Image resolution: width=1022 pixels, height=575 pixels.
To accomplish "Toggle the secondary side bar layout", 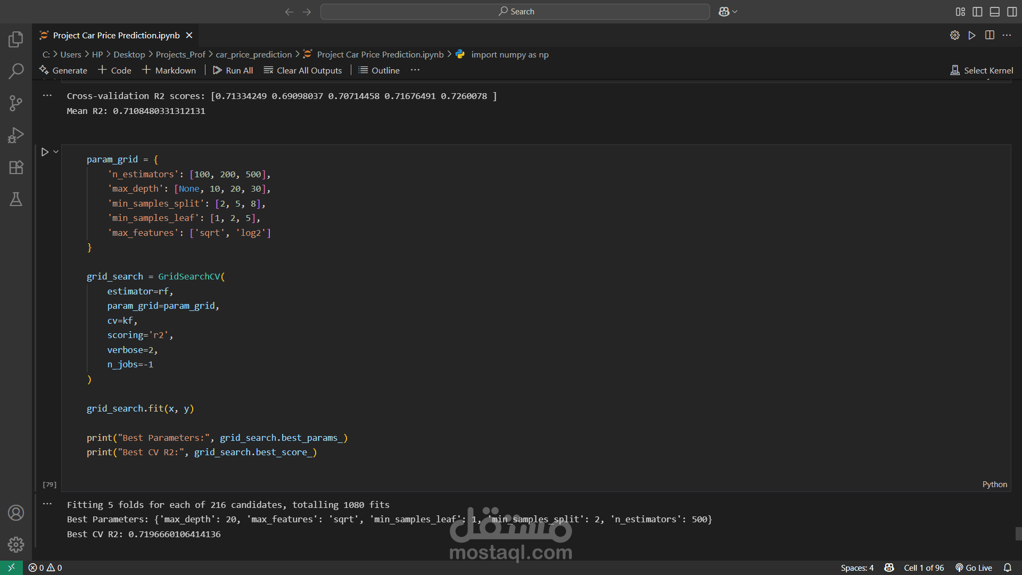I will point(1012,12).
